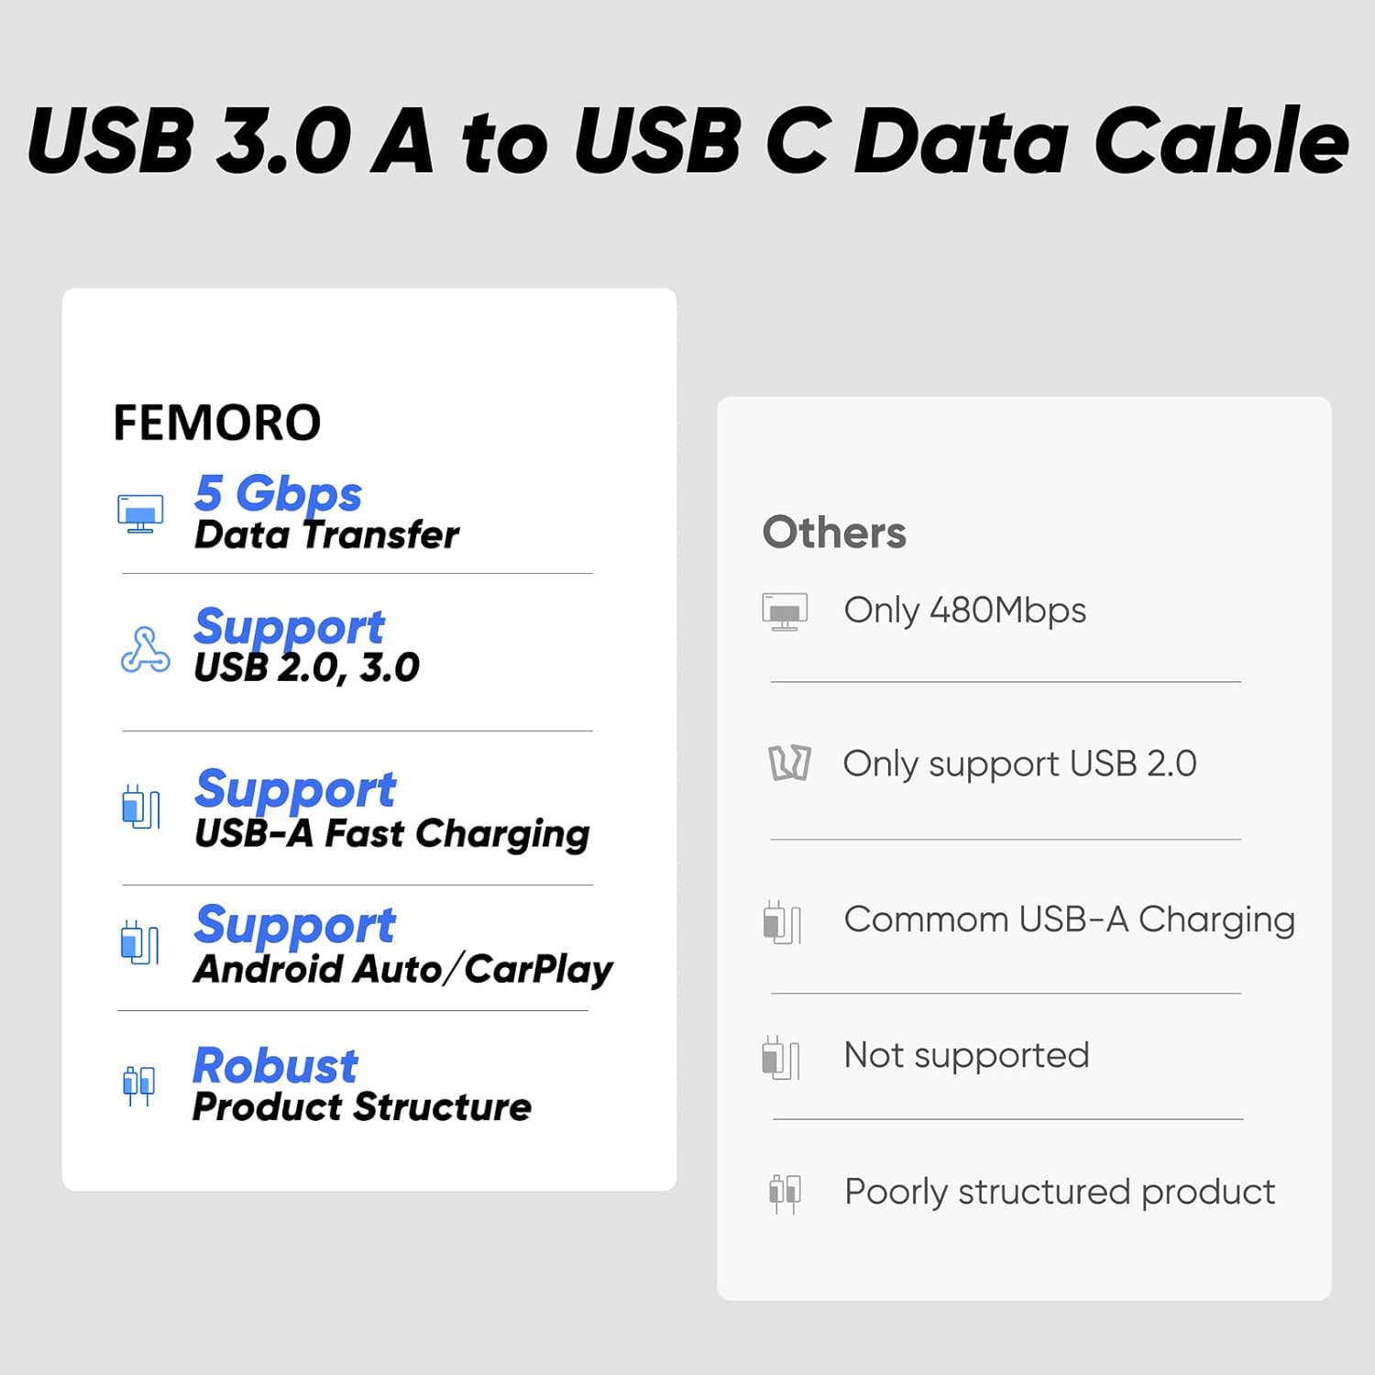
Task: Click the charger icon beside USB-A Fast Charging
Action: coord(141,807)
